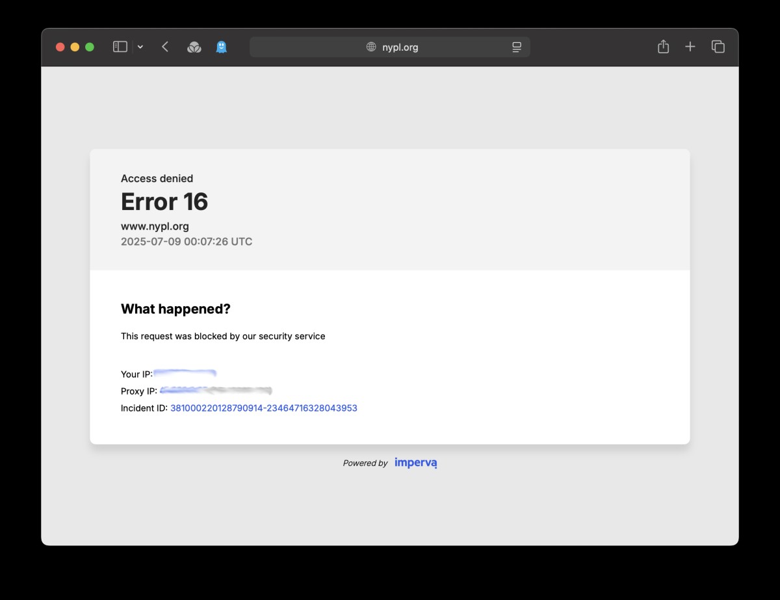Viewport: 780px width, 600px height.
Task: Toggle the Safari sidebar
Action: pyautogui.click(x=120, y=47)
